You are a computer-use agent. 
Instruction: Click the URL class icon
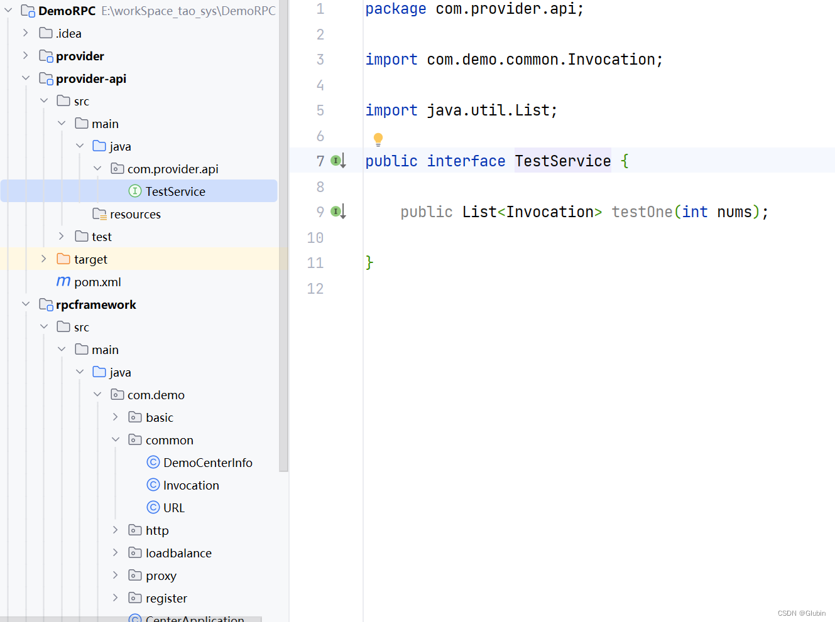153,507
